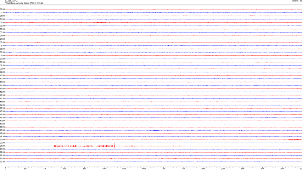
Task: Select the 15:30 row label
Action: [x=2, y=111]
